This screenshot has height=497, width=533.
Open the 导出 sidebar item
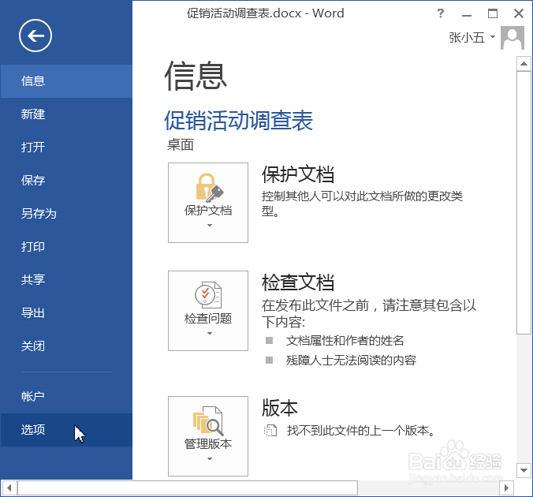66,312
